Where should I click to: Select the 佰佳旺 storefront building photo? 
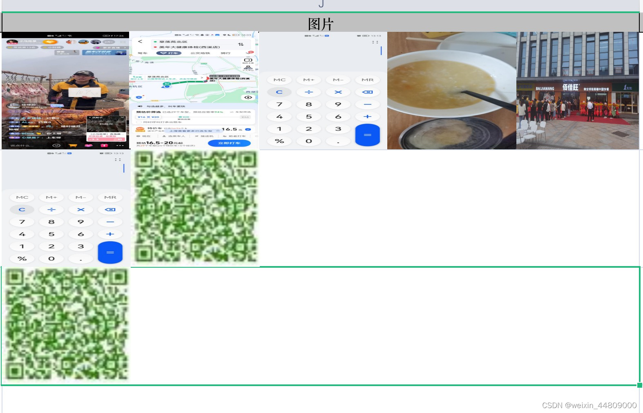tap(578, 91)
